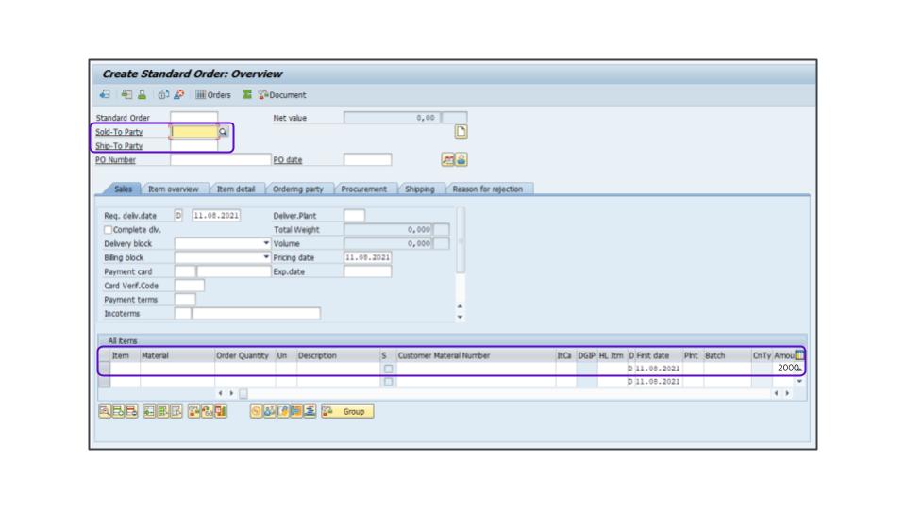The height and width of the screenshot is (509, 906).
Task: Click the table settings icon above Amount column
Action: pyautogui.click(x=800, y=355)
